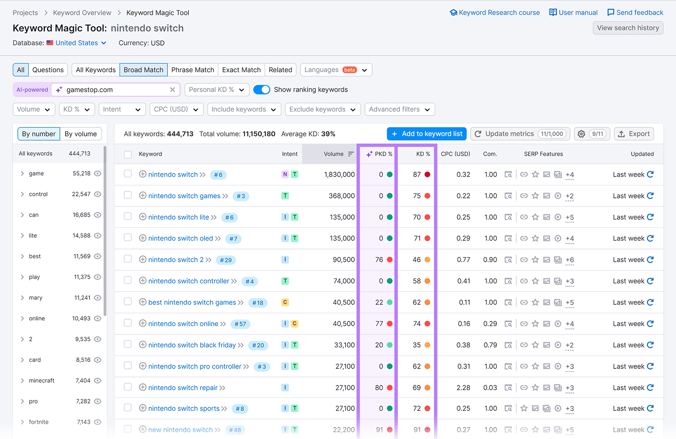Expand the Advanced filters dropdown
The height and width of the screenshot is (439, 676).
tap(399, 109)
